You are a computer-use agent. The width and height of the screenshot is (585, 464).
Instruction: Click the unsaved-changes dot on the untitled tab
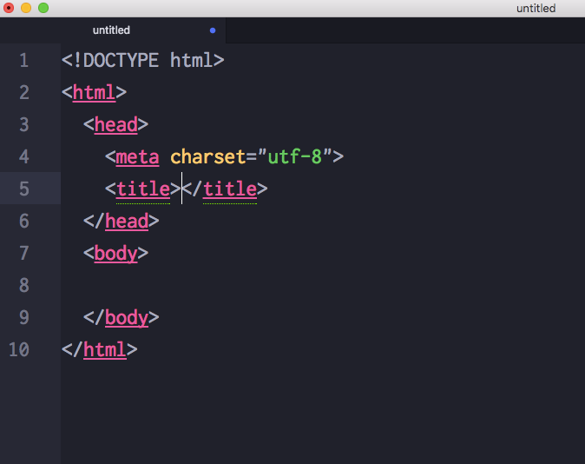(213, 30)
